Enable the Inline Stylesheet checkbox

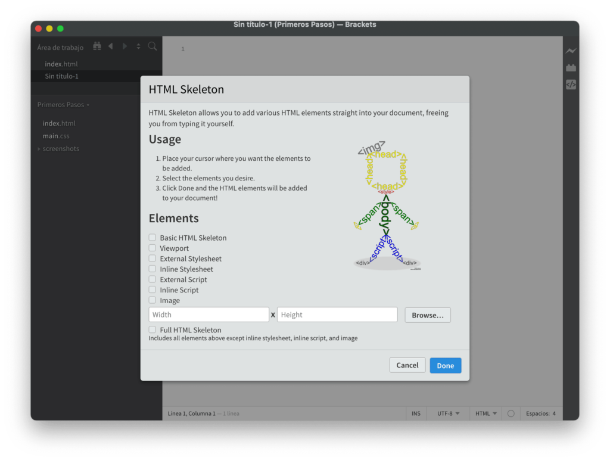(x=152, y=269)
